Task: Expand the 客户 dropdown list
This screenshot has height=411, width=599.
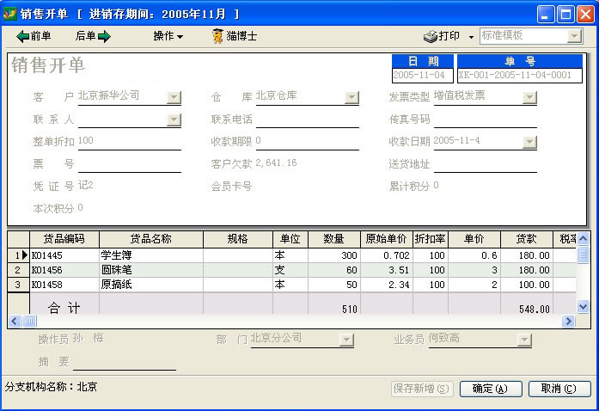Action: coord(174,97)
